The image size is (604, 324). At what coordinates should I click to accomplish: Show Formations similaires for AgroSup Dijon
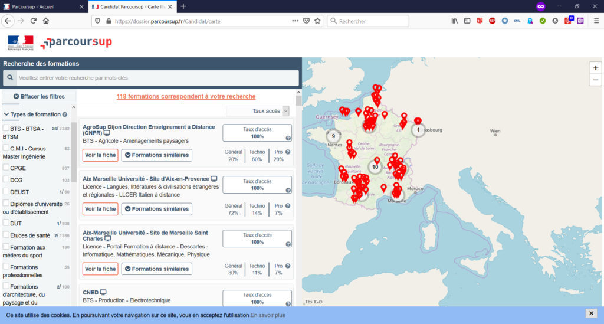pyautogui.click(x=157, y=155)
